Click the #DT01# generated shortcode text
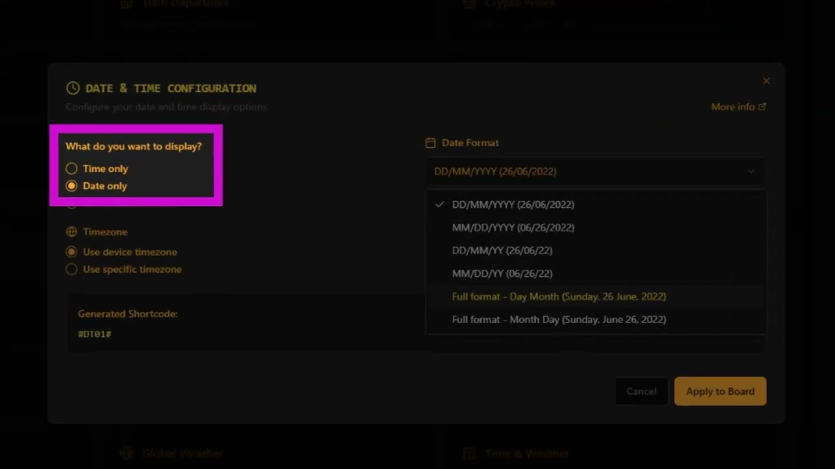This screenshot has width=835, height=469. pyautogui.click(x=95, y=334)
